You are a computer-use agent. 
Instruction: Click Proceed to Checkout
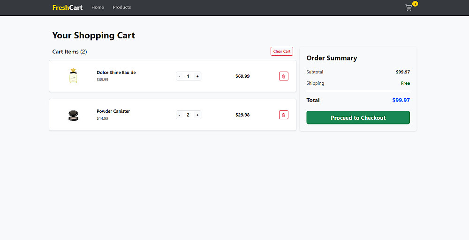358,118
